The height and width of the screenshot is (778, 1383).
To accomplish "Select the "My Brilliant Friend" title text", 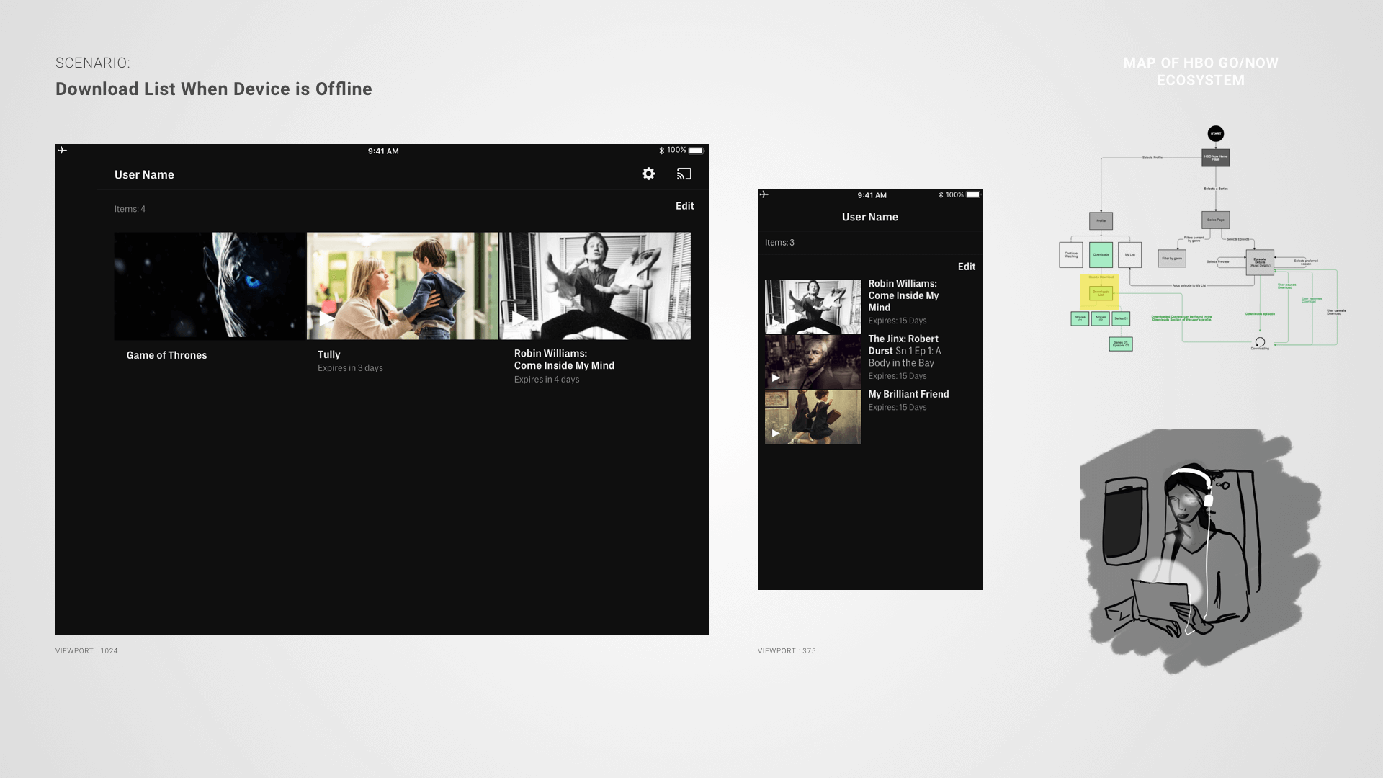I will [909, 394].
